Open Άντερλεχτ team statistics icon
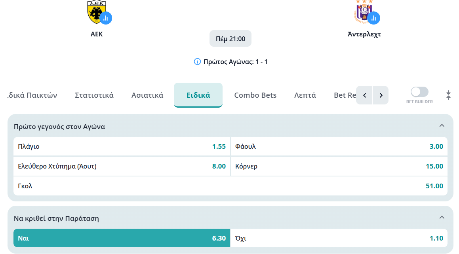The width and height of the screenshot is (459, 254). click(x=374, y=18)
